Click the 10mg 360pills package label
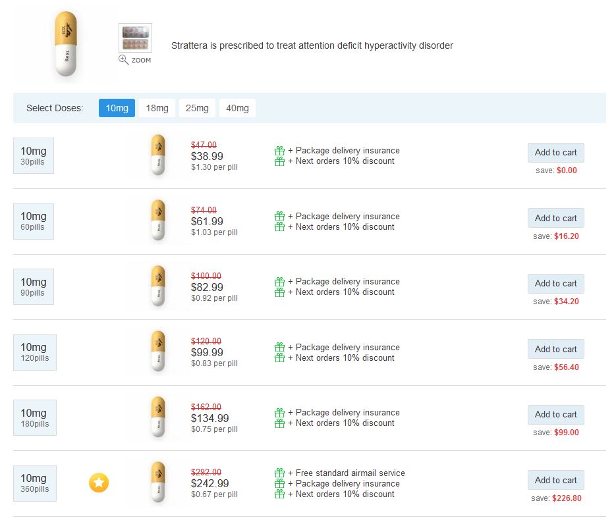The image size is (616, 528). point(35,483)
